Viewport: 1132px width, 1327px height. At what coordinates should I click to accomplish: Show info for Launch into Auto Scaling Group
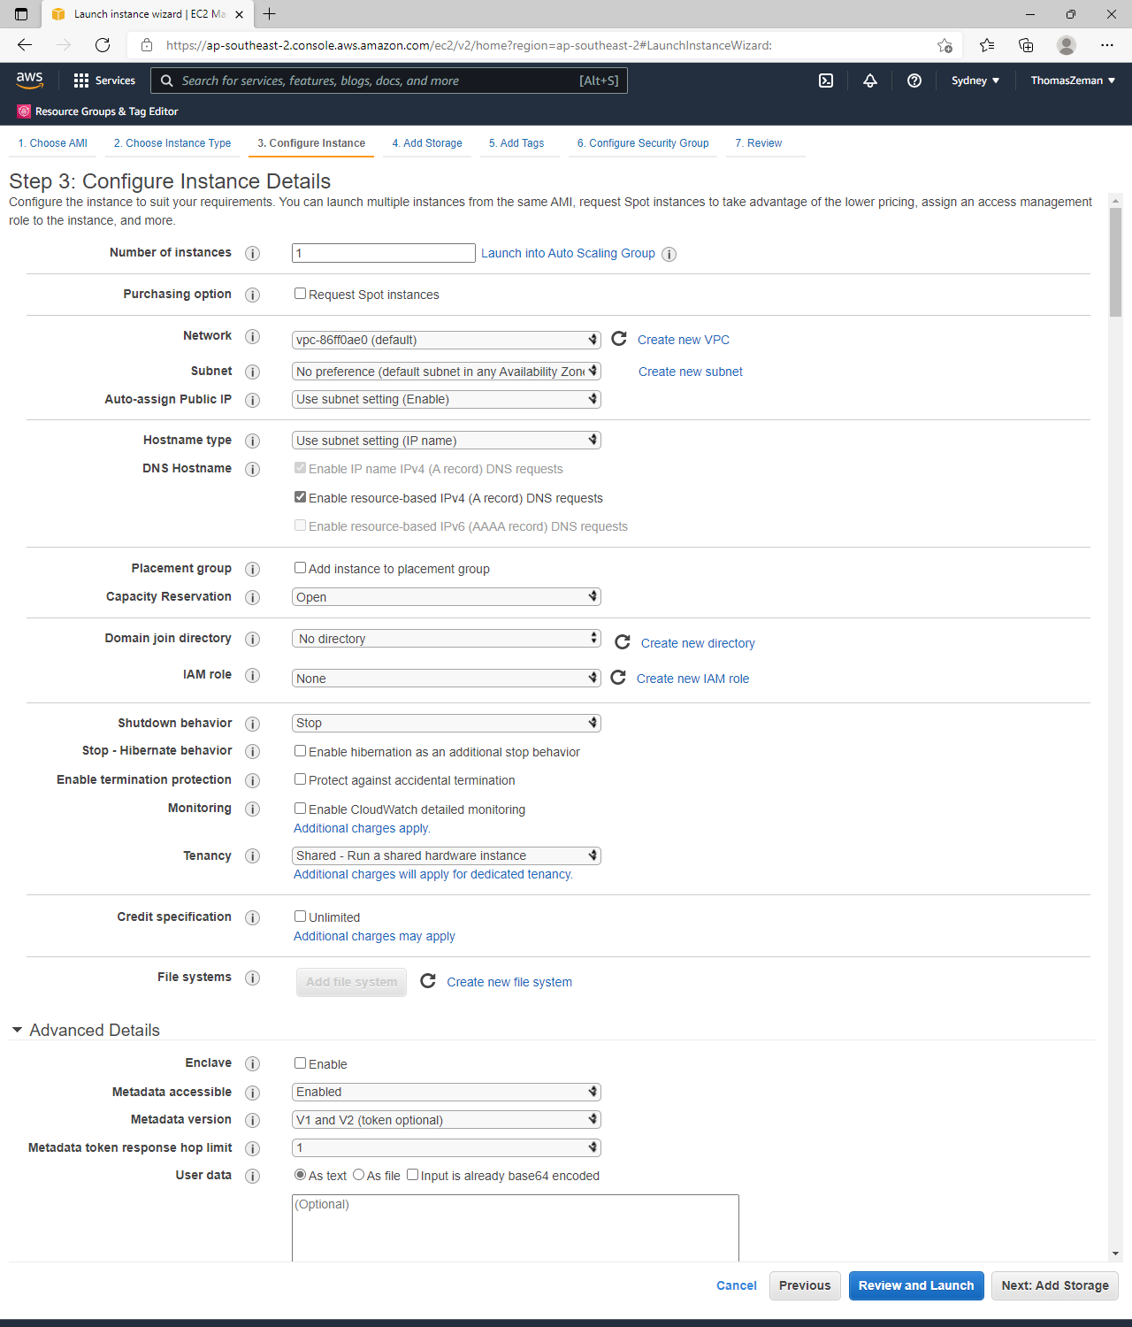click(x=669, y=254)
